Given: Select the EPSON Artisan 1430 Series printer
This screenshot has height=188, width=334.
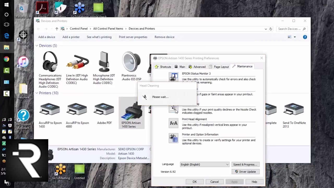Looking at the screenshot, I should 131,113.
